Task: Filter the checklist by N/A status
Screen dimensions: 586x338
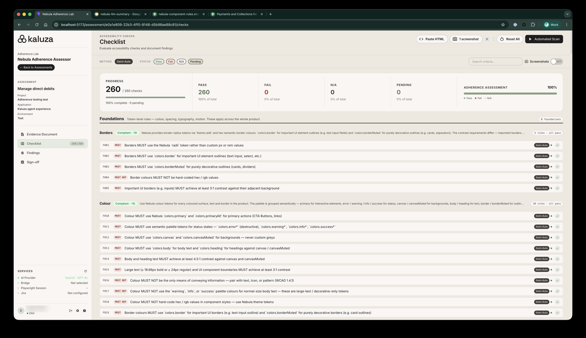Action: click(x=181, y=62)
